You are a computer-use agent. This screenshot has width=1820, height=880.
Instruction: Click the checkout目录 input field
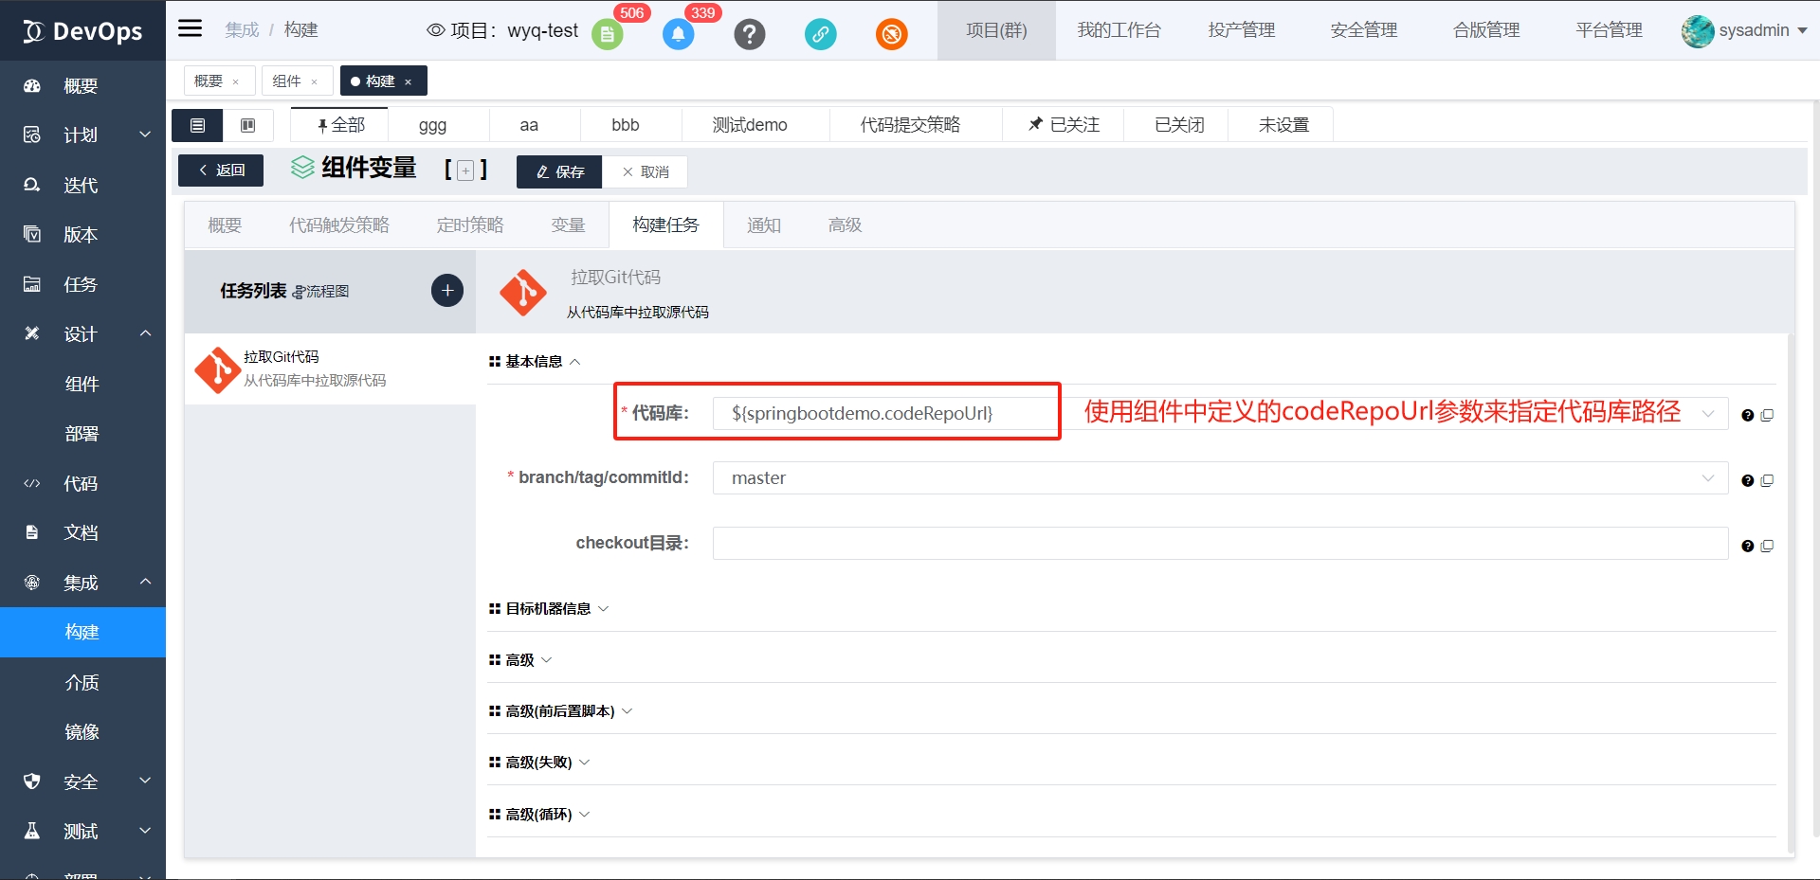tap(1220, 544)
